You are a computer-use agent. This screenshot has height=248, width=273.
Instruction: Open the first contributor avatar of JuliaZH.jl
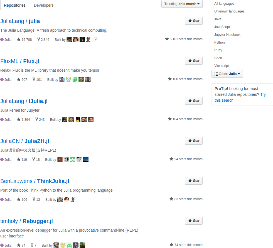60,159
